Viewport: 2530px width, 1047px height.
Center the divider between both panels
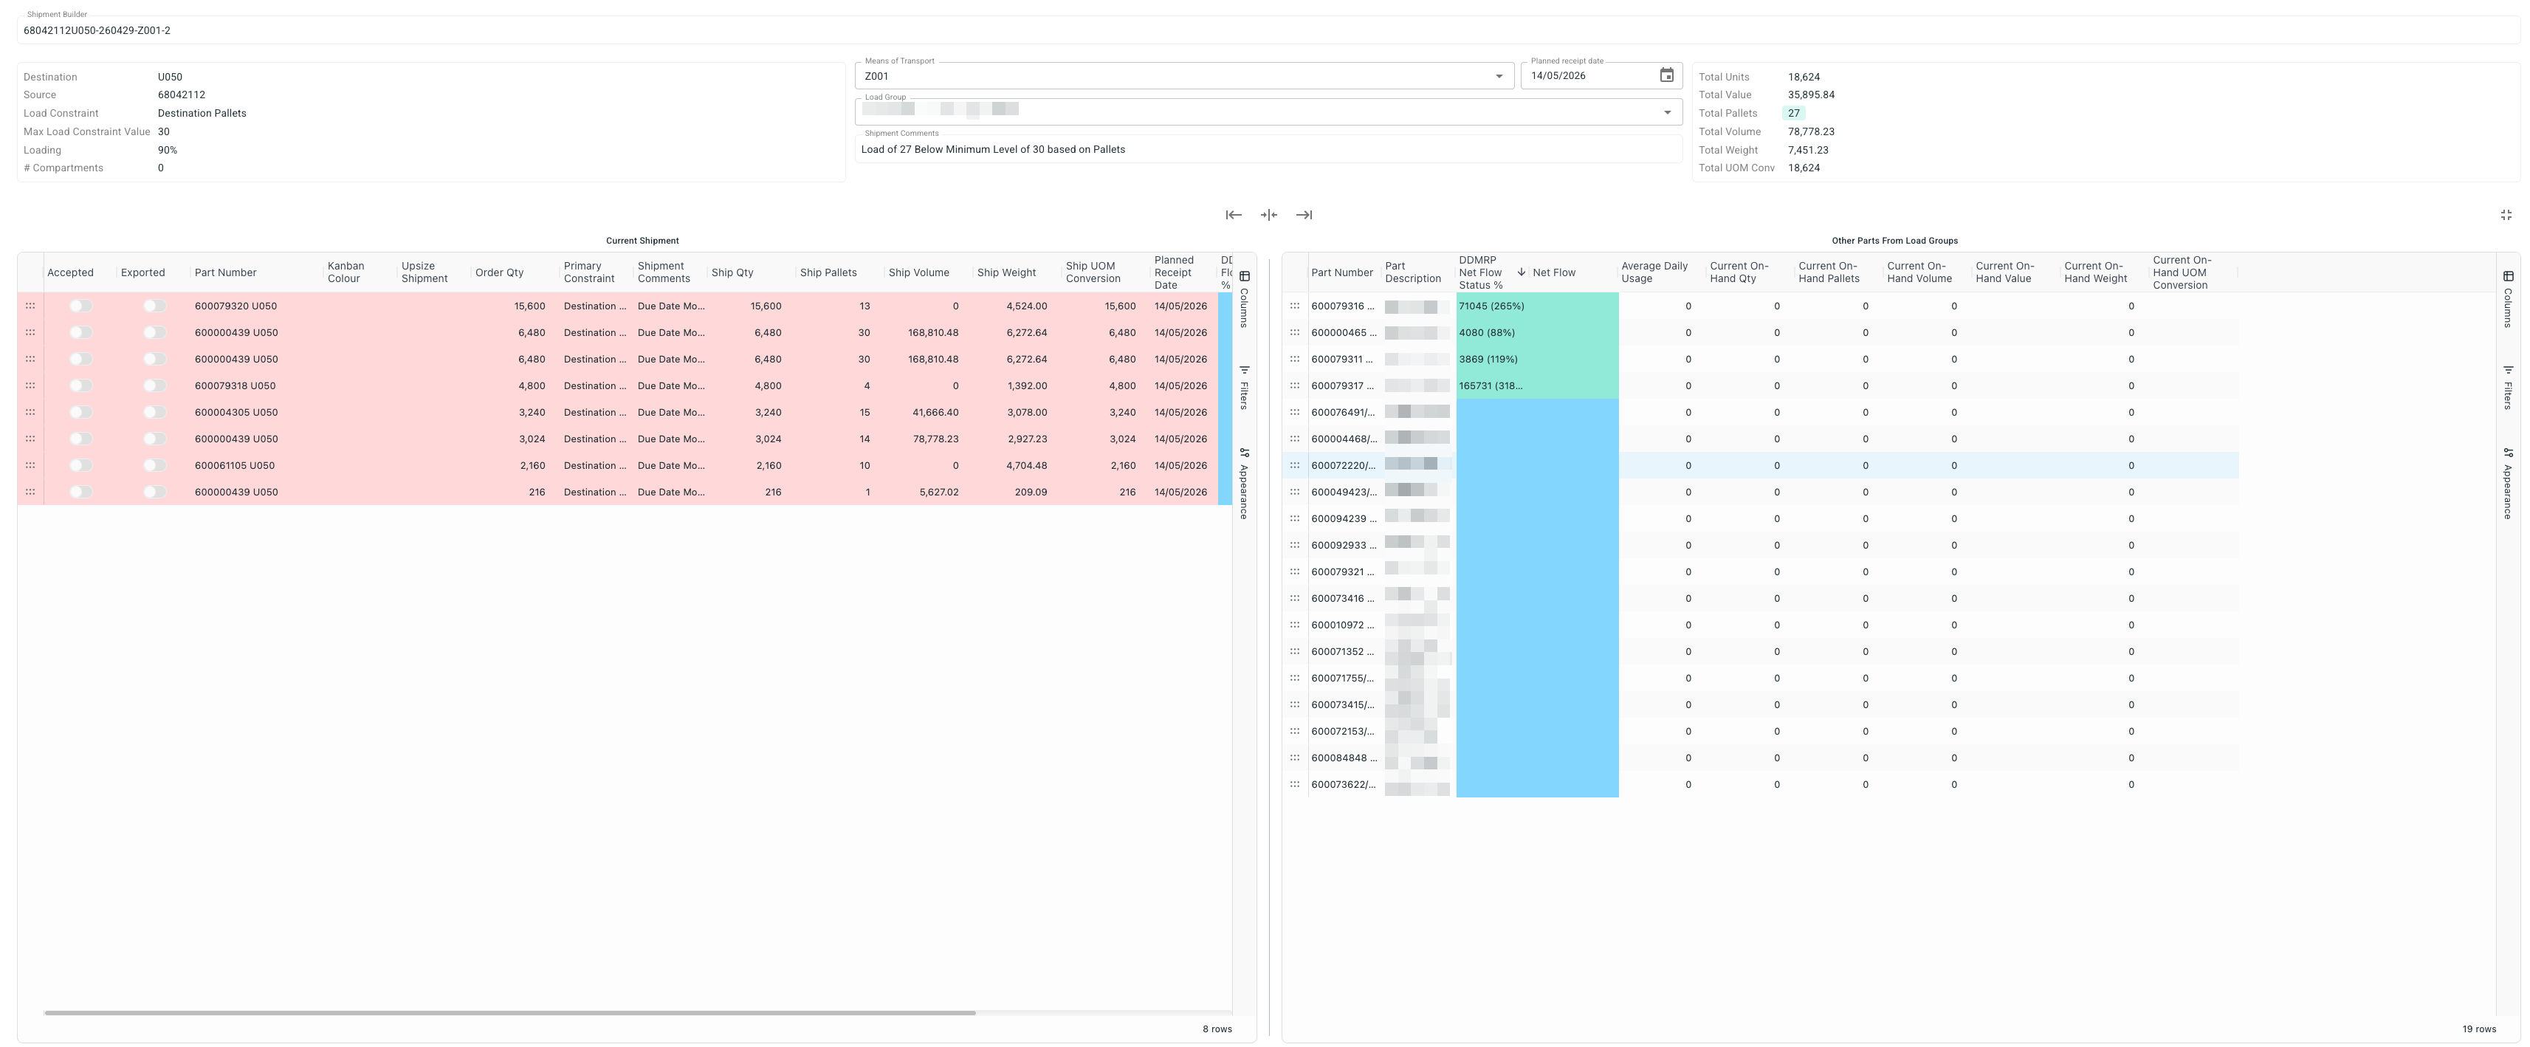pyautogui.click(x=1269, y=215)
